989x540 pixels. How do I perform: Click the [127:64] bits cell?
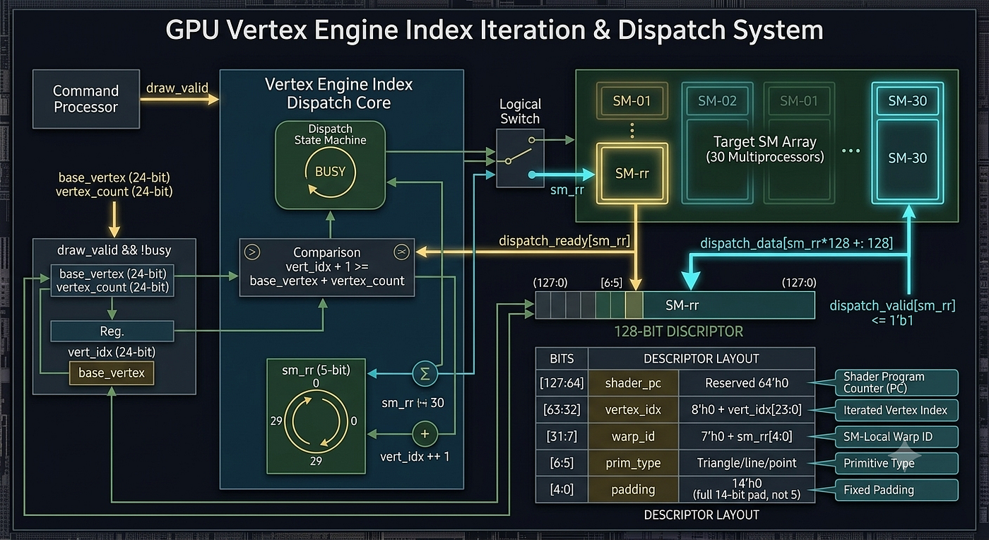(562, 382)
